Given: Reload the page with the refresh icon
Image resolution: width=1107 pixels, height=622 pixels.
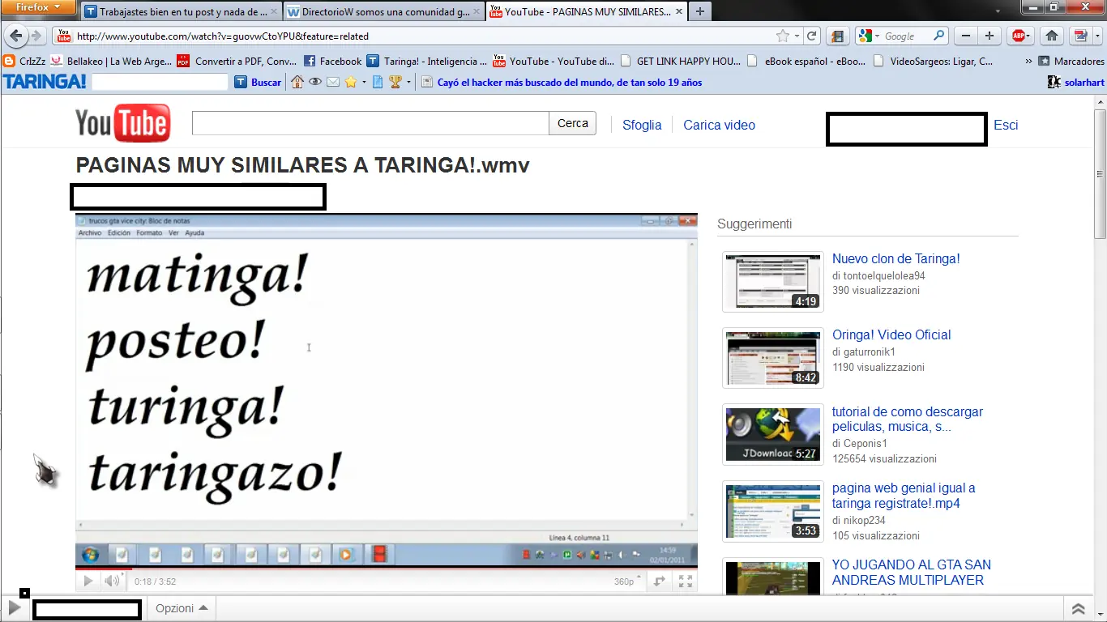Looking at the screenshot, I should 812,36.
